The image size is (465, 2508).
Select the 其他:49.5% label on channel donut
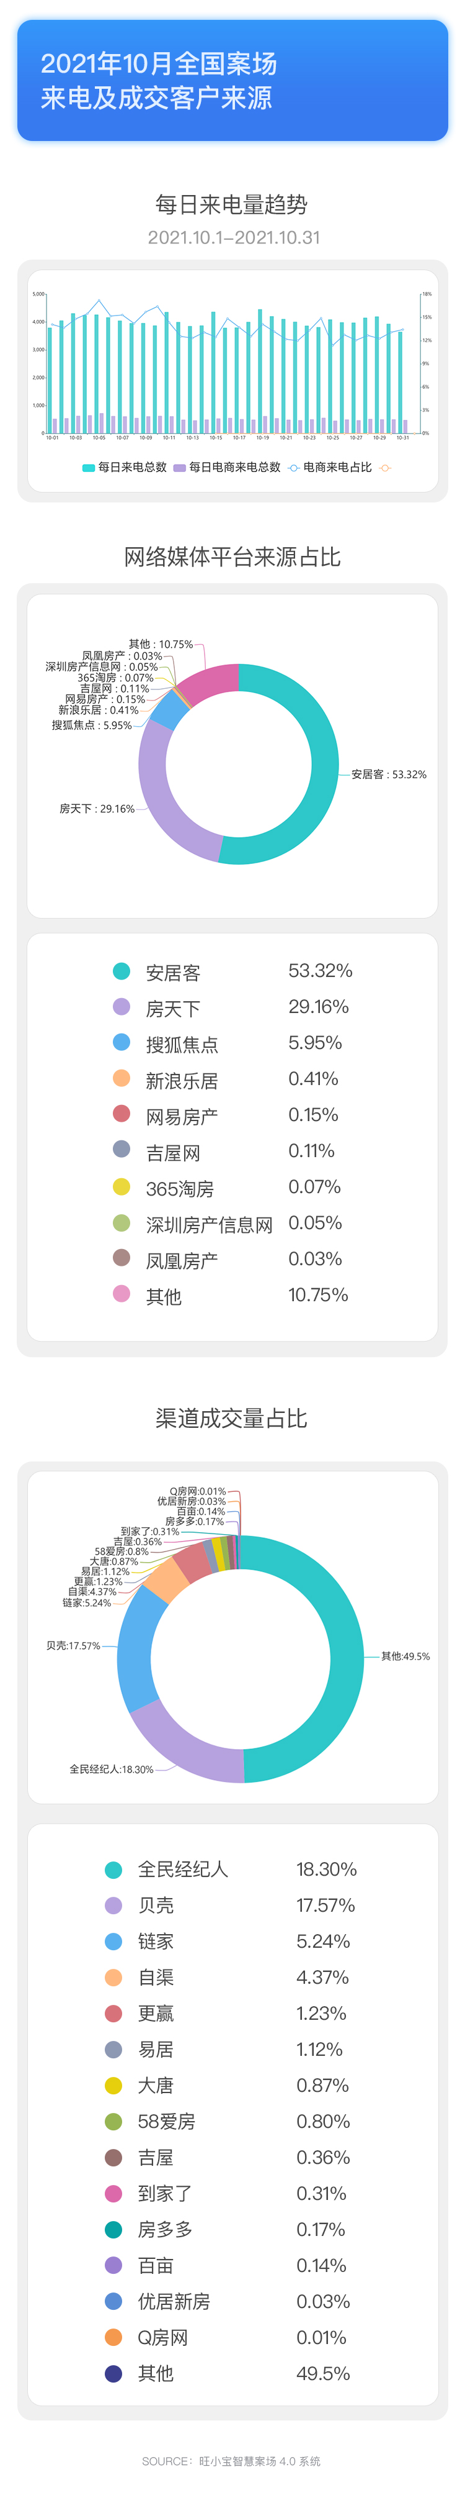click(405, 1656)
